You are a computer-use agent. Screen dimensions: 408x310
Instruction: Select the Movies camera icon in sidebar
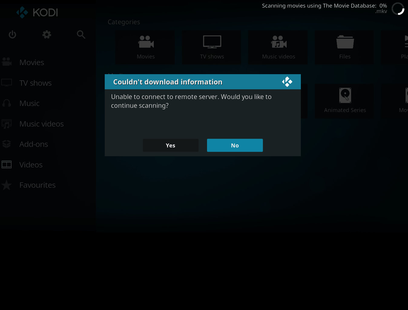click(7, 62)
